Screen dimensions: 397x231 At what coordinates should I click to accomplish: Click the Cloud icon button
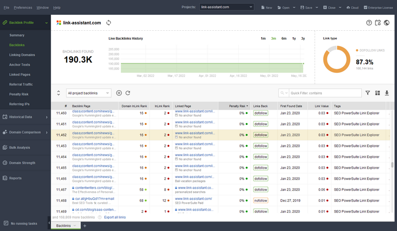point(348,7)
